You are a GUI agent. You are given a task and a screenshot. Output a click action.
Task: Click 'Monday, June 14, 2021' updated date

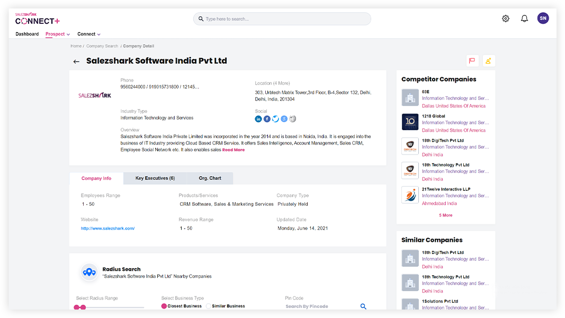tap(303, 229)
